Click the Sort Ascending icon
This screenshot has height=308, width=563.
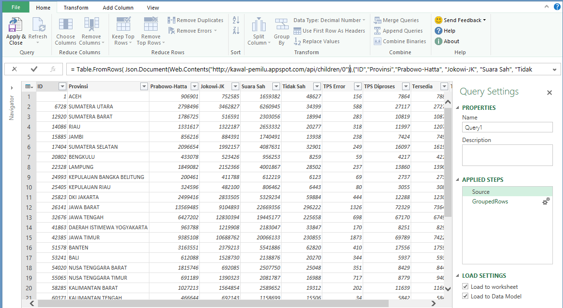[x=236, y=20]
